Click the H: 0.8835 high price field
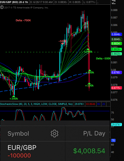The width and height of the screenshot is (124, 161). (x=75, y=2)
